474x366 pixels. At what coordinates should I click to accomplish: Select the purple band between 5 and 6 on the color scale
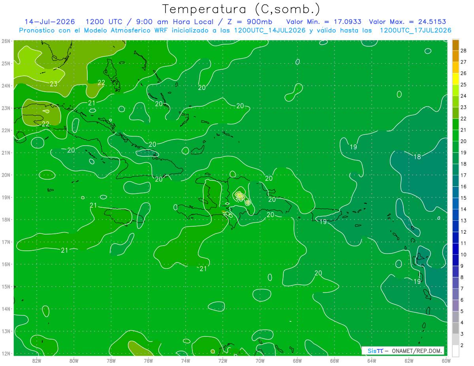pos(455,305)
